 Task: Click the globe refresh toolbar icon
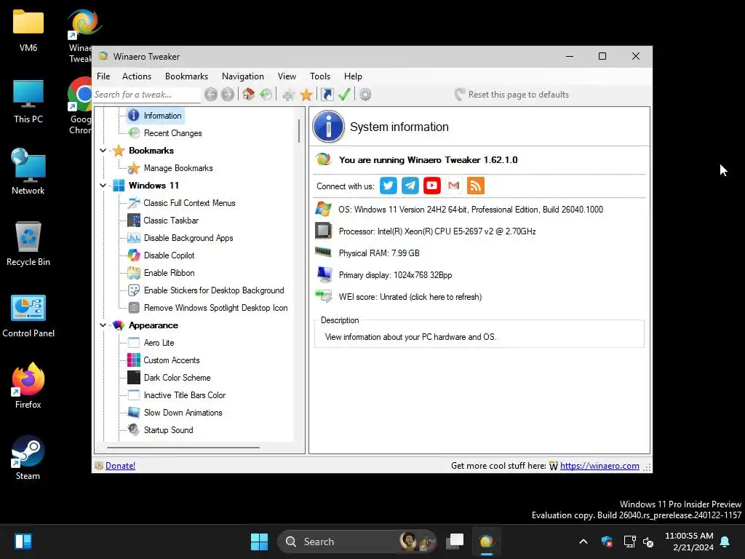tap(266, 95)
